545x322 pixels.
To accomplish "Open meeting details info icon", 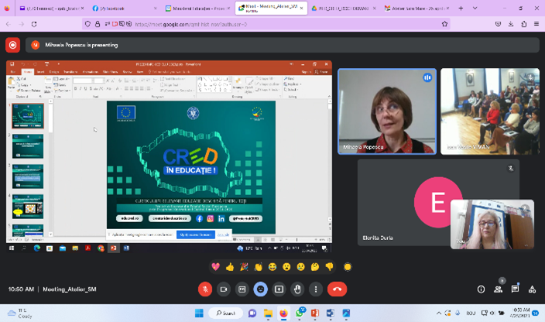I will click(x=481, y=289).
